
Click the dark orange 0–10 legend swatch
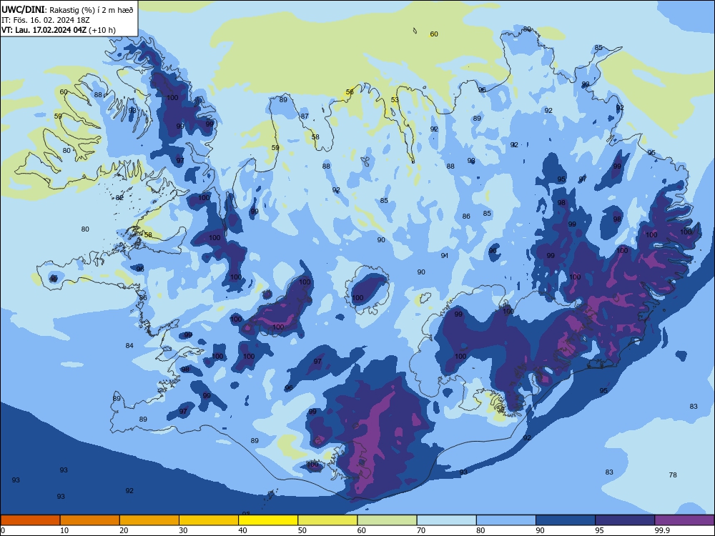pos(30,520)
